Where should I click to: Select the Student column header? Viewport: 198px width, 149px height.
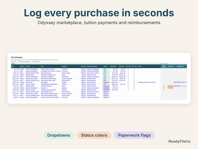[22, 66]
